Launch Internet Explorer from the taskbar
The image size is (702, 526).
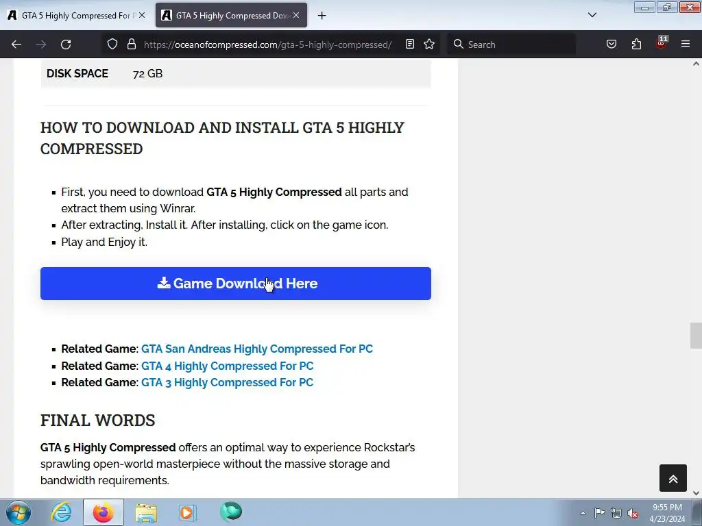(61, 512)
